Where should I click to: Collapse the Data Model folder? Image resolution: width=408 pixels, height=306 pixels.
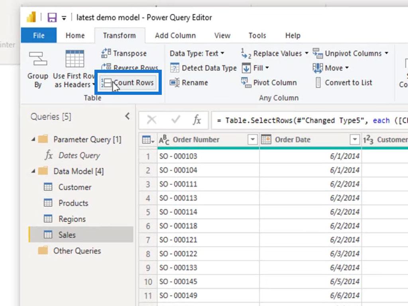coord(33,171)
